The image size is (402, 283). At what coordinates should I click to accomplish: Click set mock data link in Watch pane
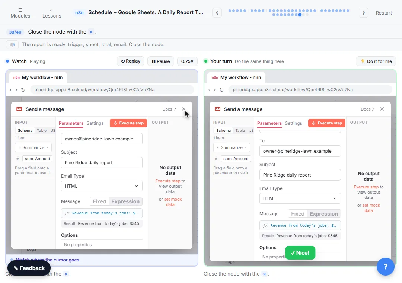coord(173,202)
